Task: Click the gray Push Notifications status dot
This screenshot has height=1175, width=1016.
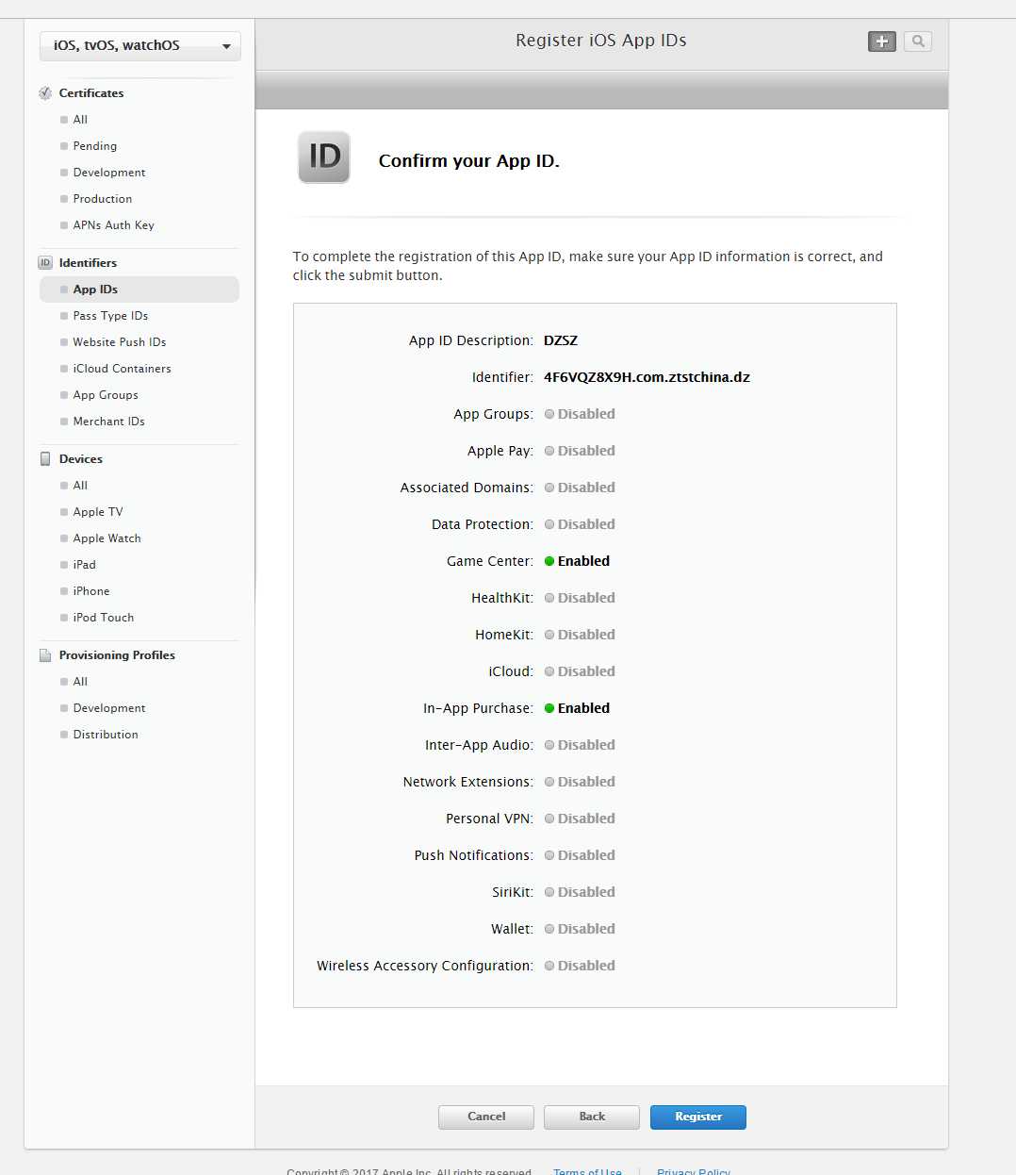Action: pyautogui.click(x=549, y=855)
